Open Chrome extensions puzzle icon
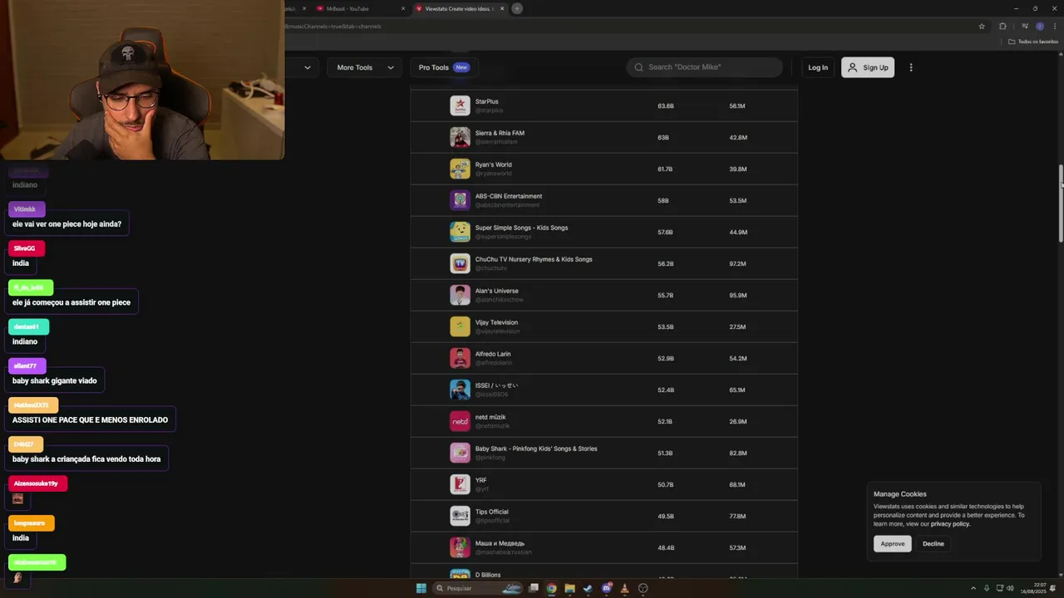1064x598 pixels. point(1002,26)
